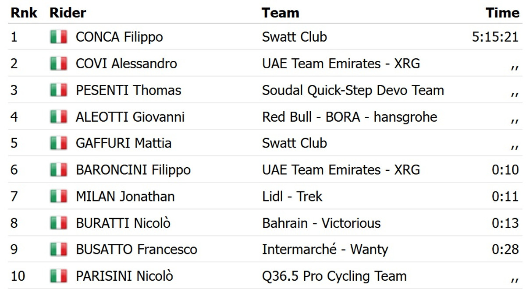The image size is (526, 289).
Task: Open Red Bull - BORA - hansgrohe team
Action: pos(349,117)
